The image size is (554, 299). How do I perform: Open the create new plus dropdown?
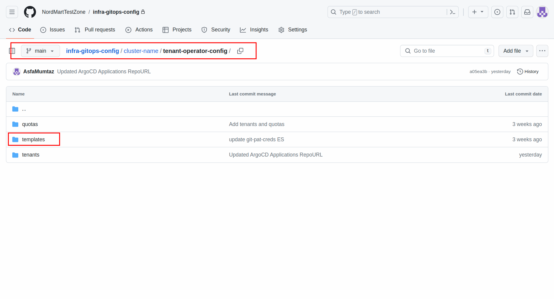[x=478, y=12]
